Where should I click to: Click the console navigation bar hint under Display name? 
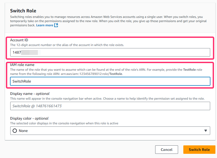(x=107, y=99)
